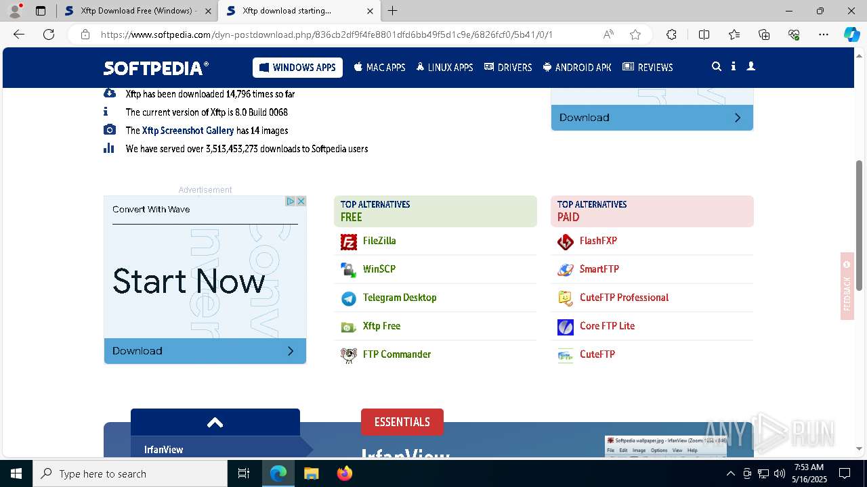This screenshot has height=487, width=867.
Task: Click the CuteFTP app icon
Action: coord(566,355)
